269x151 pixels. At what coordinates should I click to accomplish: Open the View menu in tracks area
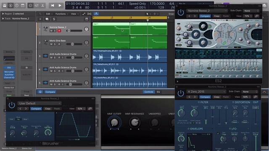tap(74, 14)
